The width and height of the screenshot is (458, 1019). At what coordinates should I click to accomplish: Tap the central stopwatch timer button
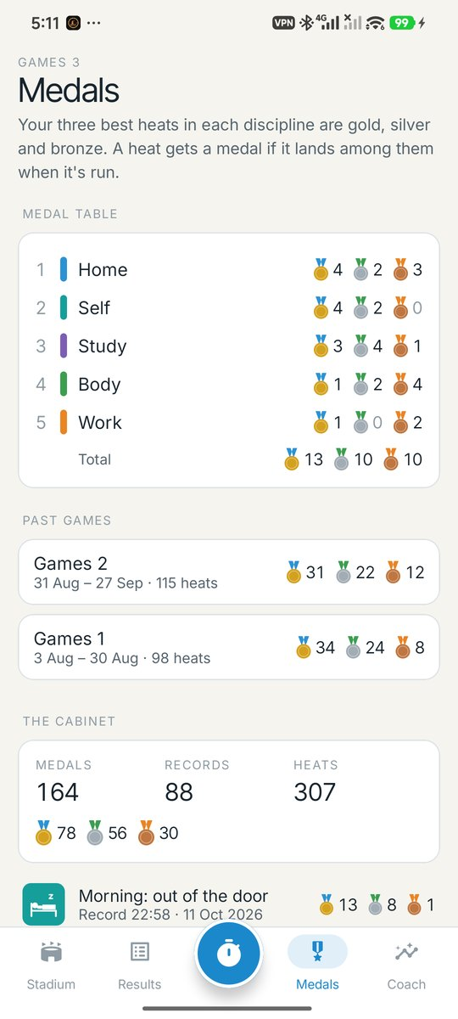pyautogui.click(x=229, y=954)
